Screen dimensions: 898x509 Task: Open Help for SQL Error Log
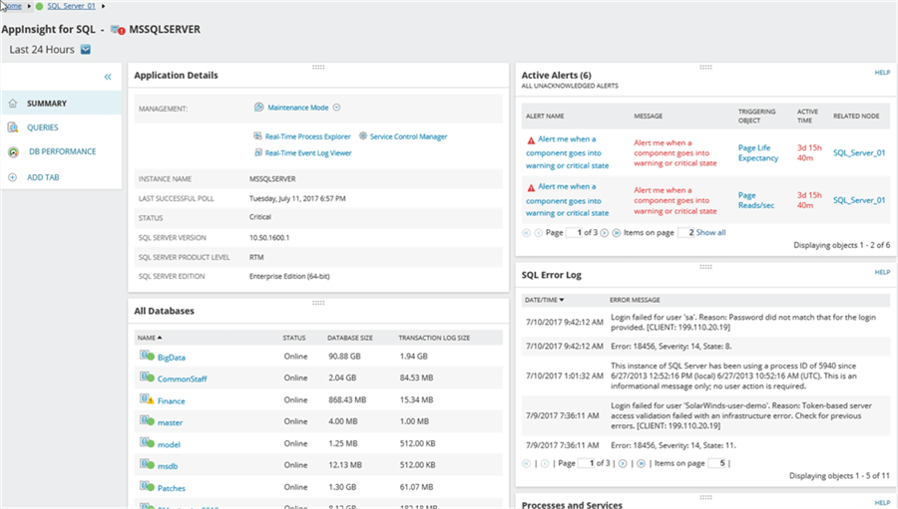pos(882,272)
